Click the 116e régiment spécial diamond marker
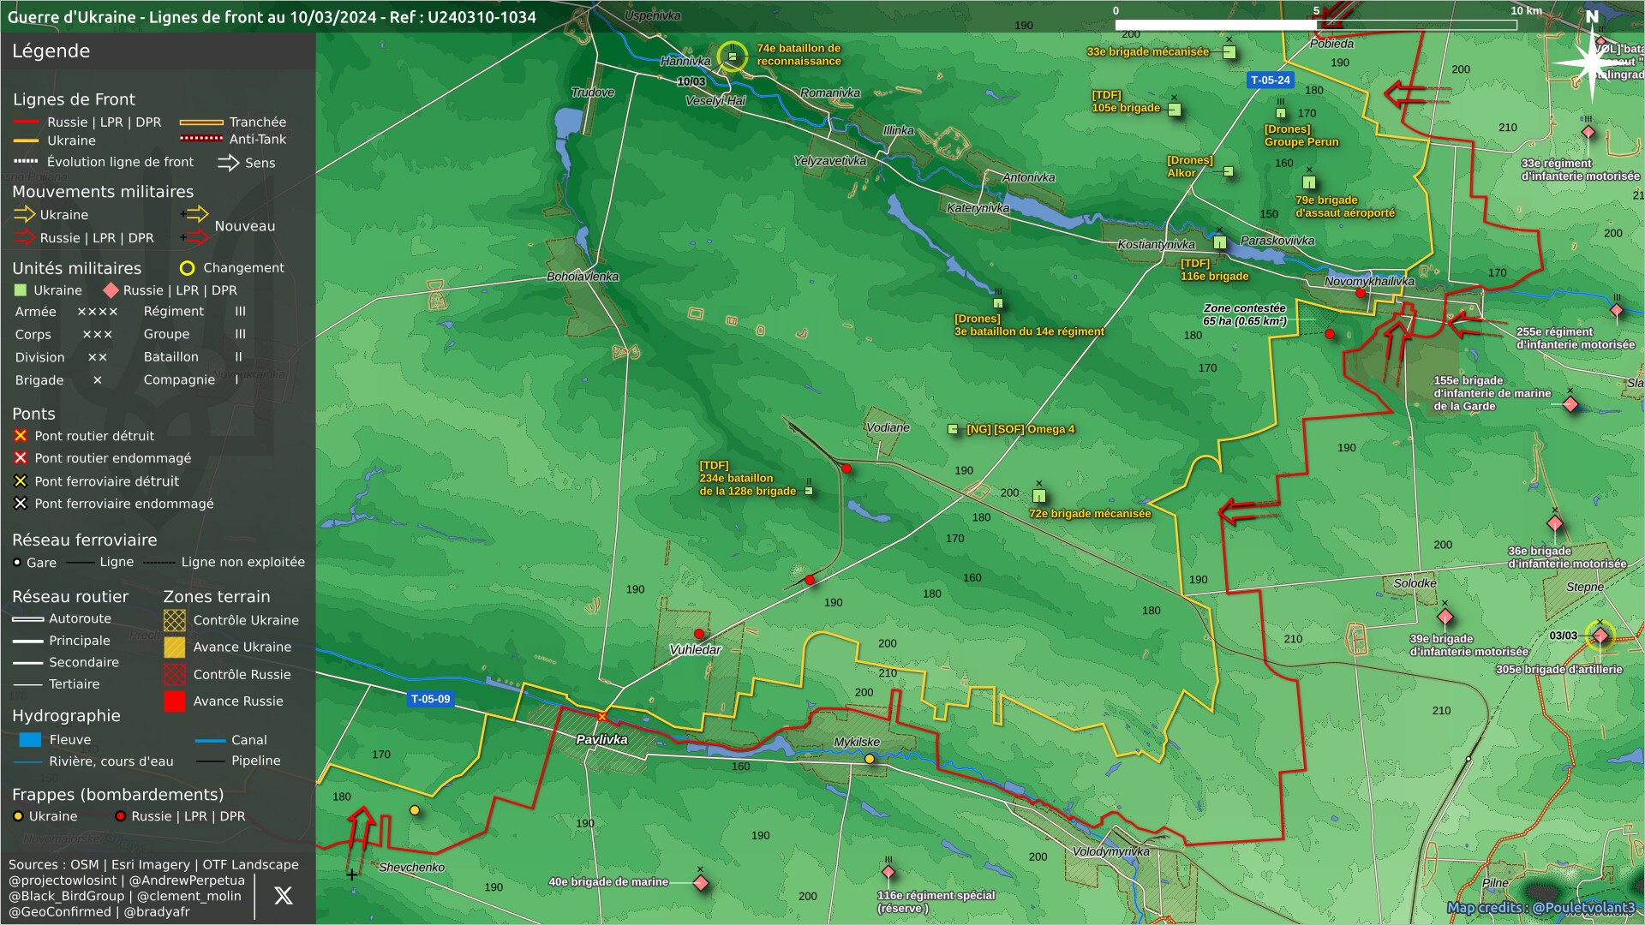1645x925 pixels. [x=888, y=872]
